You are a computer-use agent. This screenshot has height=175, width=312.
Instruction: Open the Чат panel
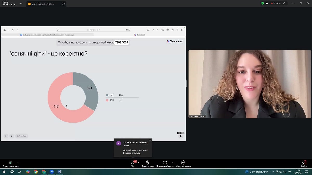click(x=133, y=163)
